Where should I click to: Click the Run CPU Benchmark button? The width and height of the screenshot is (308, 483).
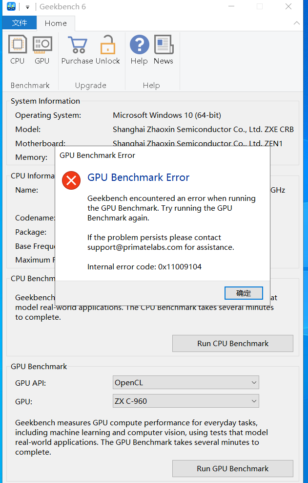(x=232, y=343)
